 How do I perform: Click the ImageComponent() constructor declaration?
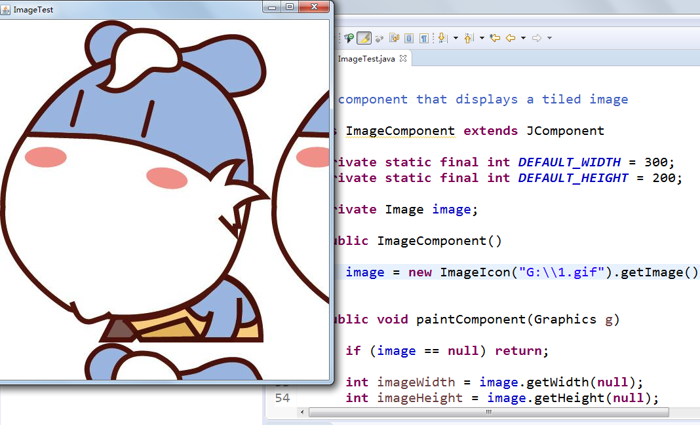click(x=439, y=241)
